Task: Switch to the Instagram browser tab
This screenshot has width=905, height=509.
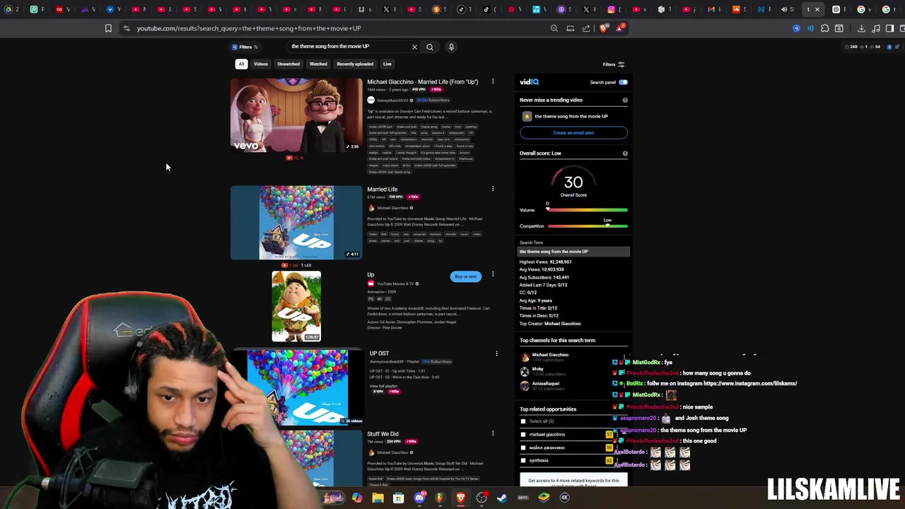Action: [611, 9]
